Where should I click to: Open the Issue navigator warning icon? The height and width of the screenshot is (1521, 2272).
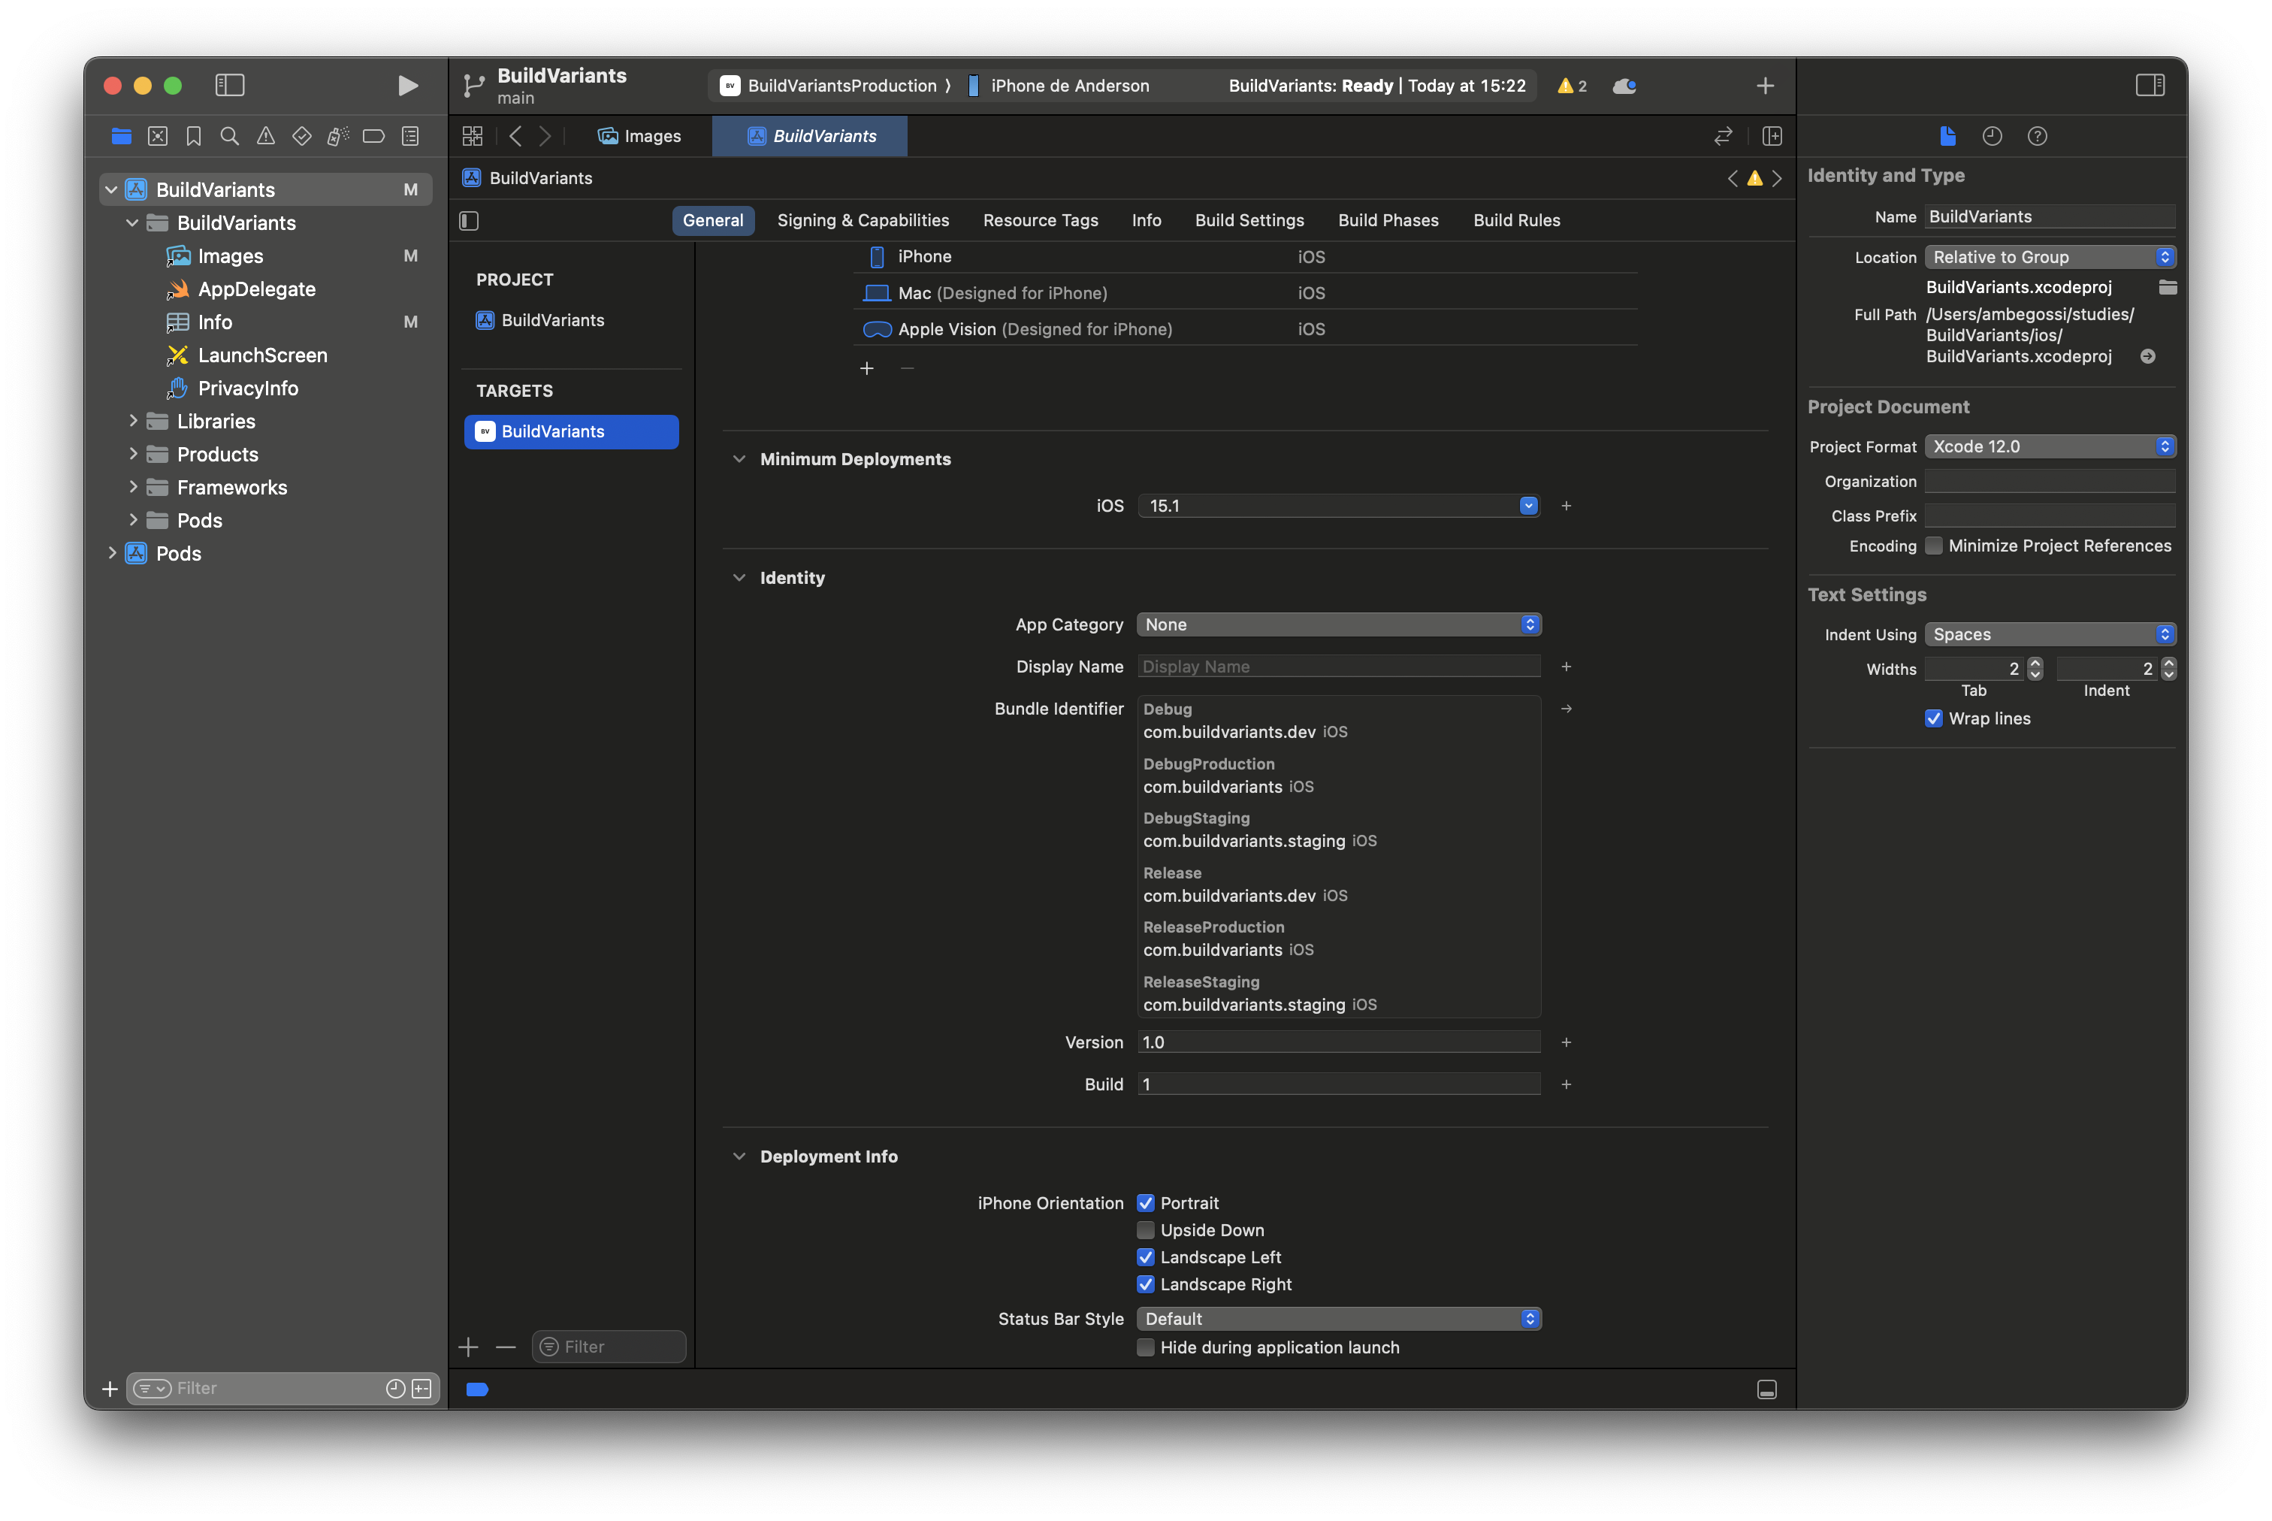tap(266, 137)
